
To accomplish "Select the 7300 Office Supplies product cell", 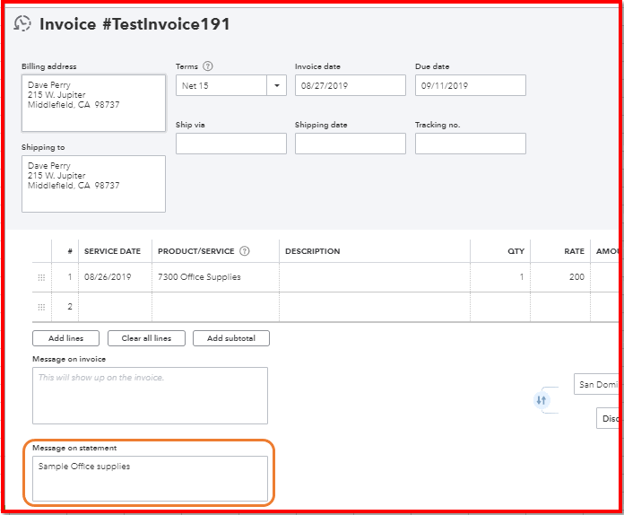I will tap(215, 277).
